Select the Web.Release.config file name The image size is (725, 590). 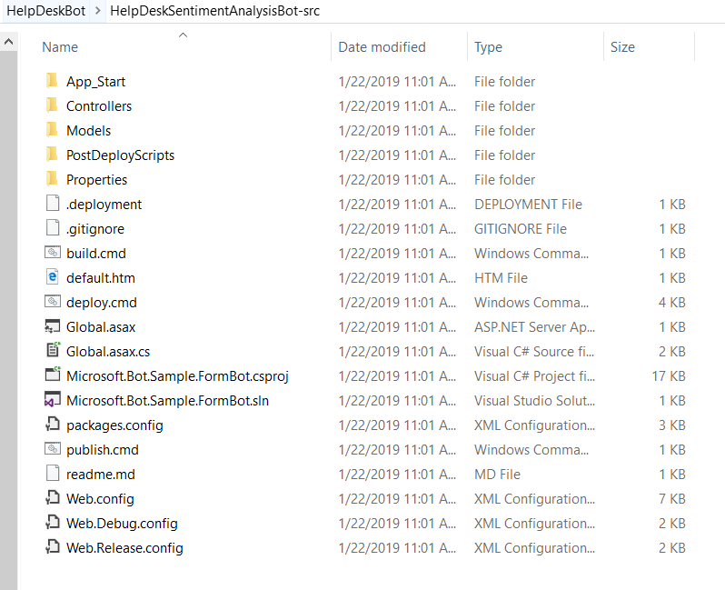(x=124, y=547)
